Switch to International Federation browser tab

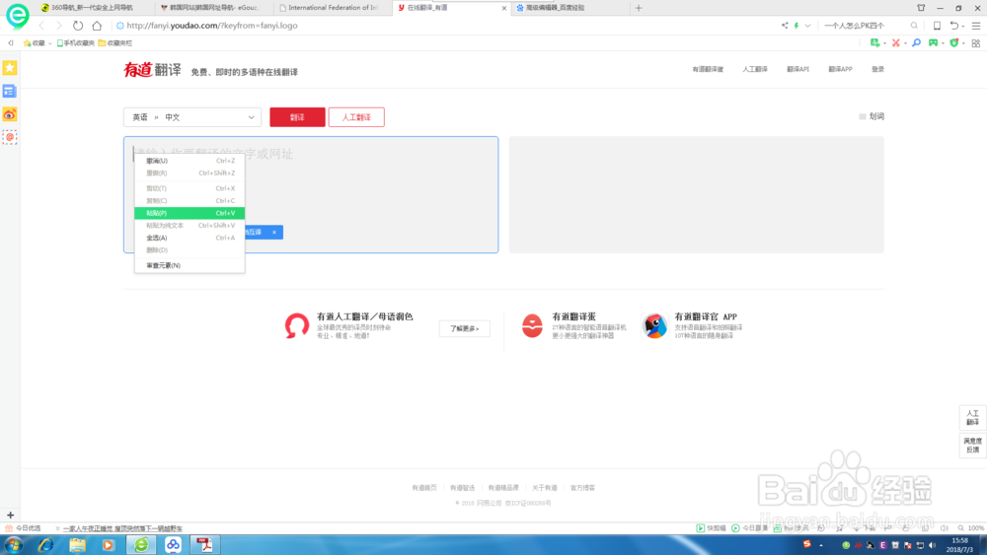tap(332, 8)
